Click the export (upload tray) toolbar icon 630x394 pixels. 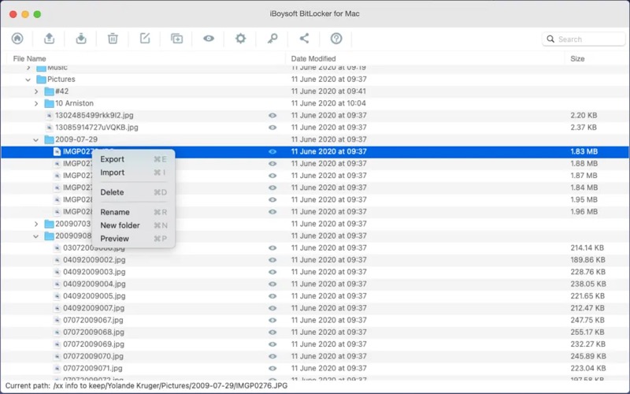coord(49,39)
